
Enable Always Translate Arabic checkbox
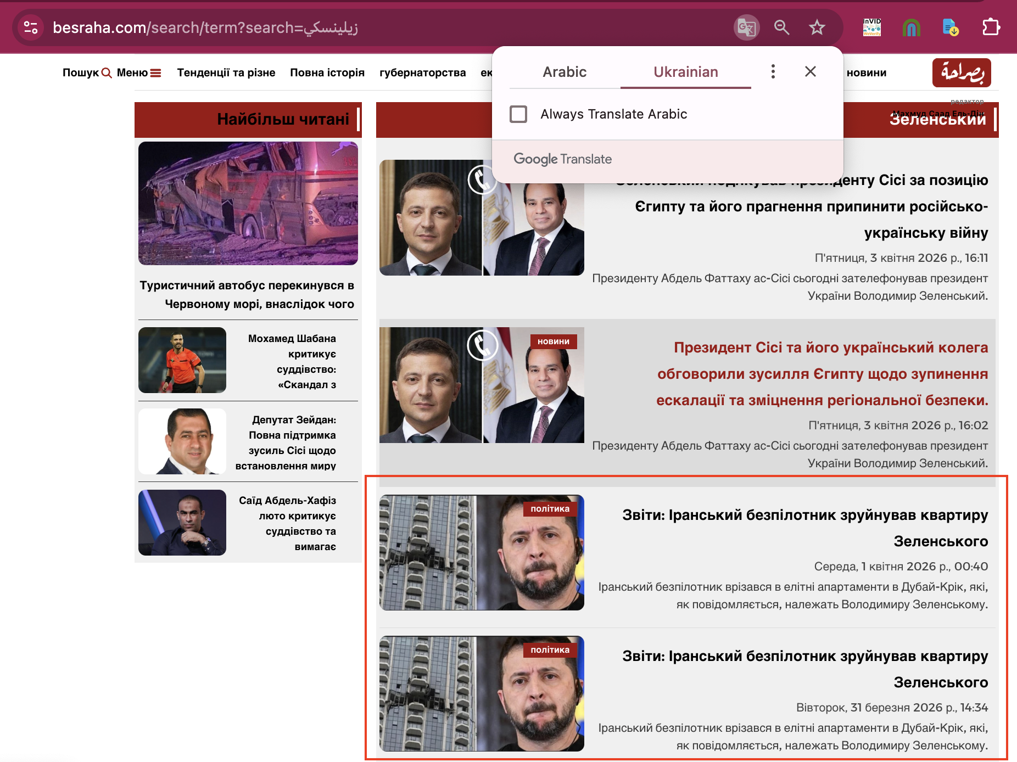click(518, 114)
